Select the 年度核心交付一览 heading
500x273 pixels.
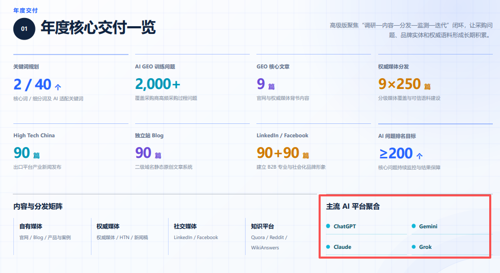tap(98, 27)
